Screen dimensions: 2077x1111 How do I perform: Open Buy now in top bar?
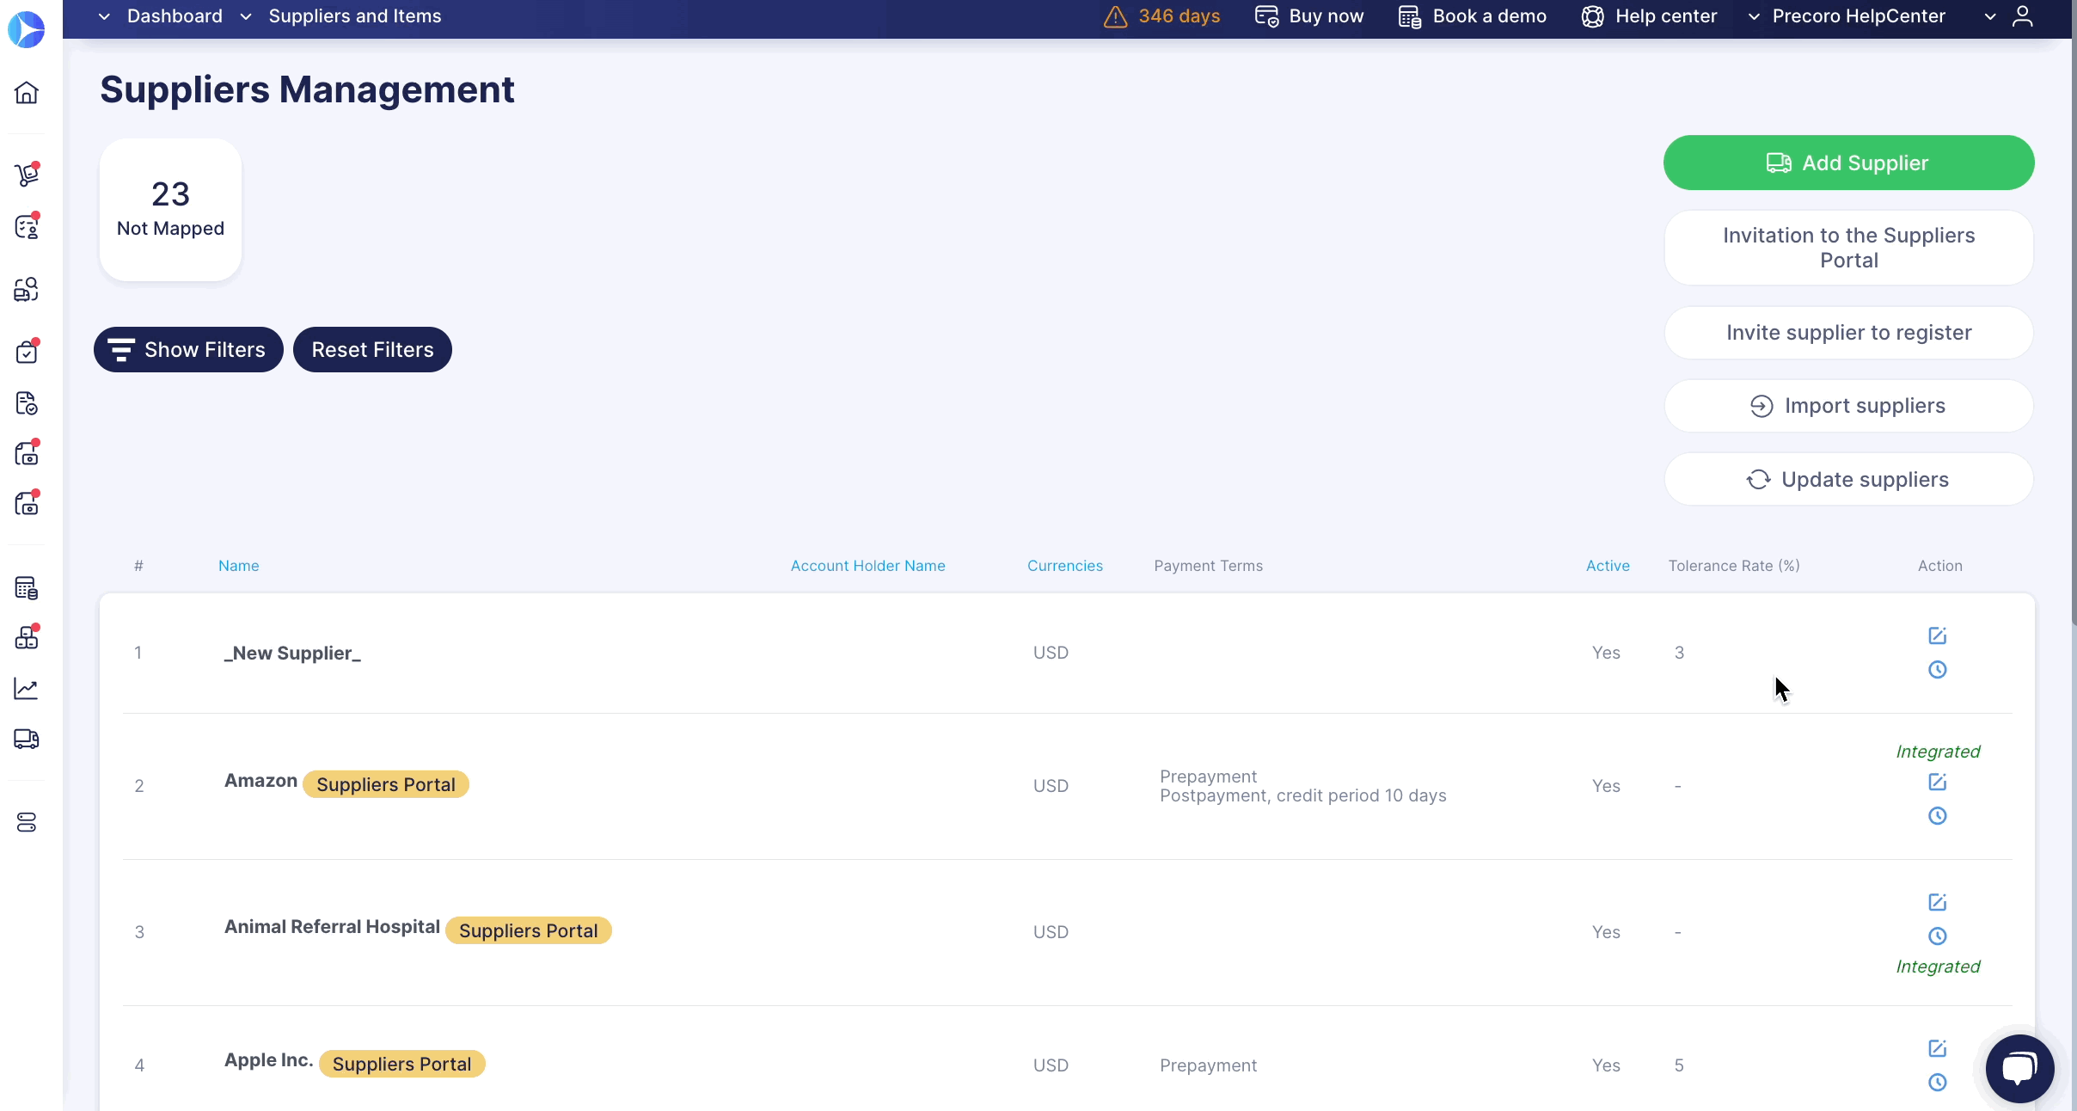[x=1309, y=16]
